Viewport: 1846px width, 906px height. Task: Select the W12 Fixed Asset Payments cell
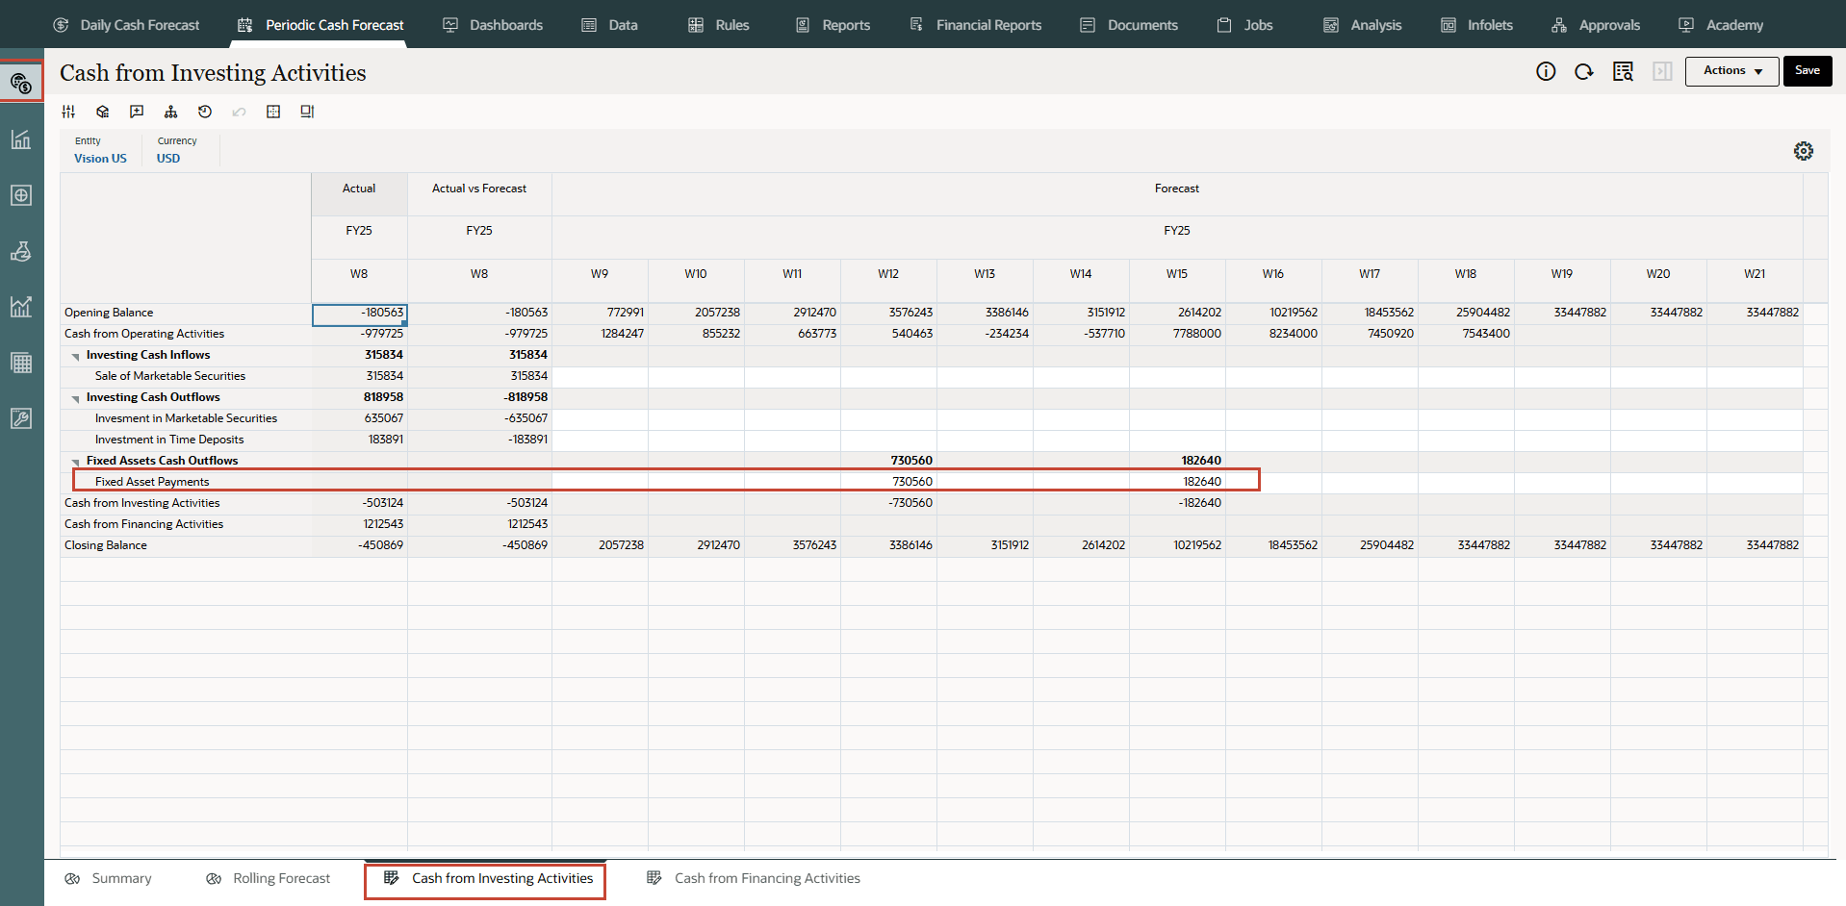888,482
